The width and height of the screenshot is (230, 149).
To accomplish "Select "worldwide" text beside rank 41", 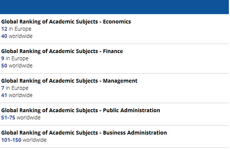I will pyautogui.click(x=20, y=95).
